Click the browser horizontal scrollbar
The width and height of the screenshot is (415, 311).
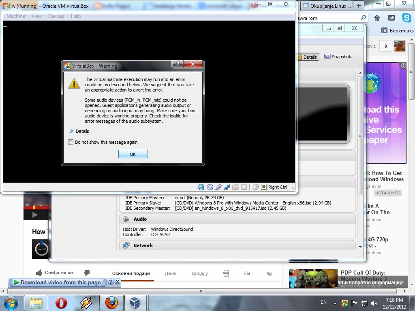click(x=202, y=291)
